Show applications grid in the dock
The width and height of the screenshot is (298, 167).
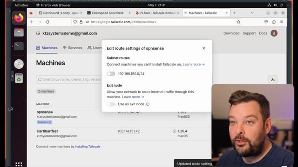[19, 164]
